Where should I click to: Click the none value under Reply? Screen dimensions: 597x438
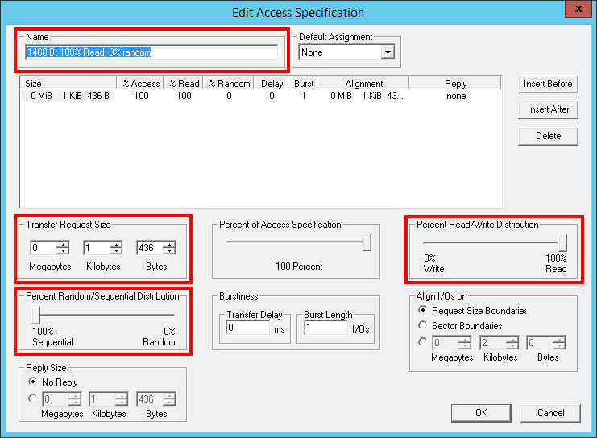456,96
